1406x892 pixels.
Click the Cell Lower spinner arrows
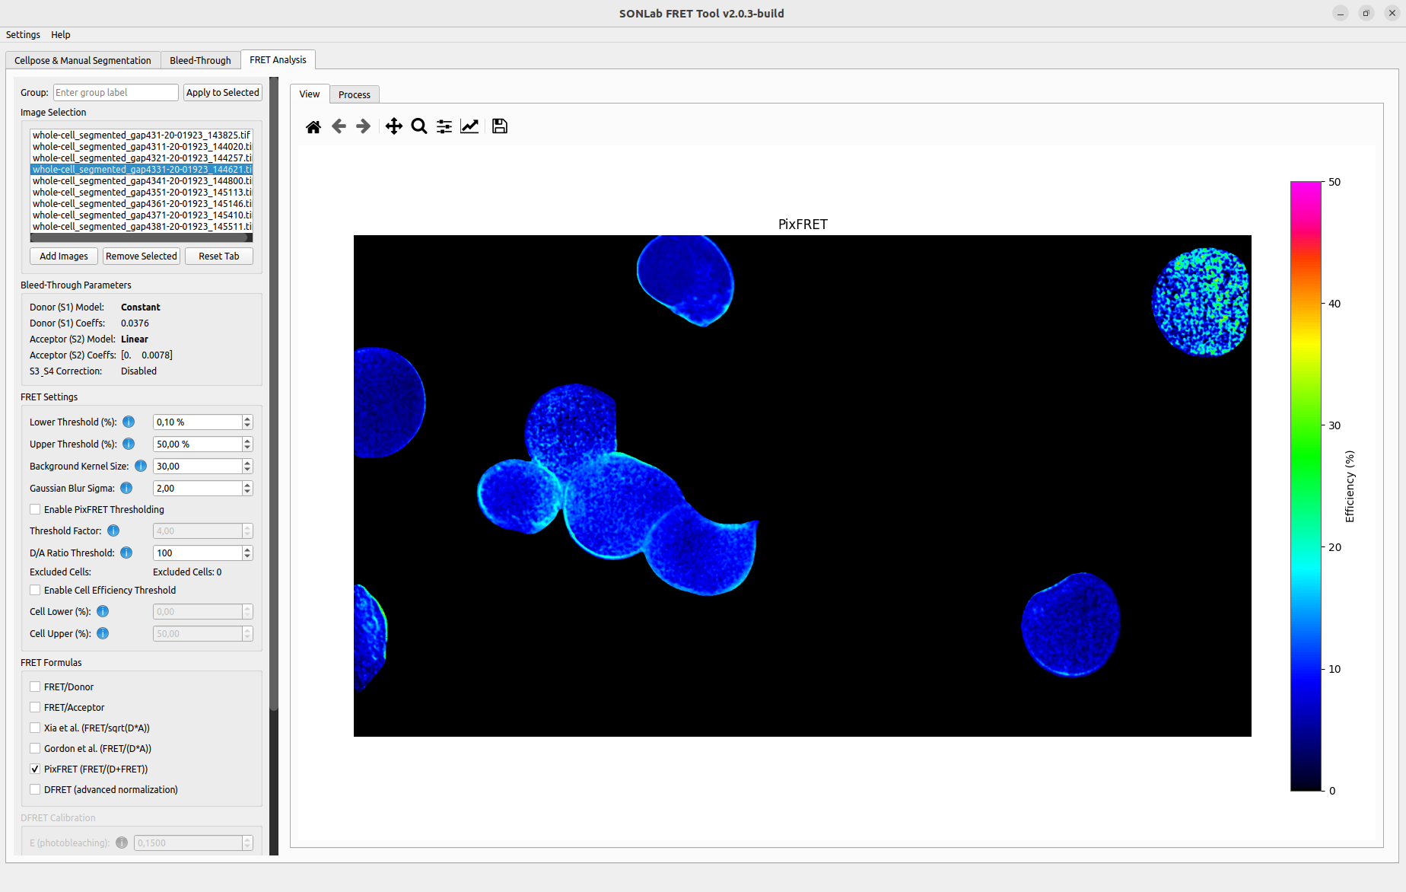tap(247, 611)
